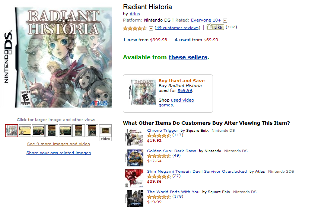Click the Facebook Like button
This screenshot has width=315, height=211.
click(x=215, y=27)
